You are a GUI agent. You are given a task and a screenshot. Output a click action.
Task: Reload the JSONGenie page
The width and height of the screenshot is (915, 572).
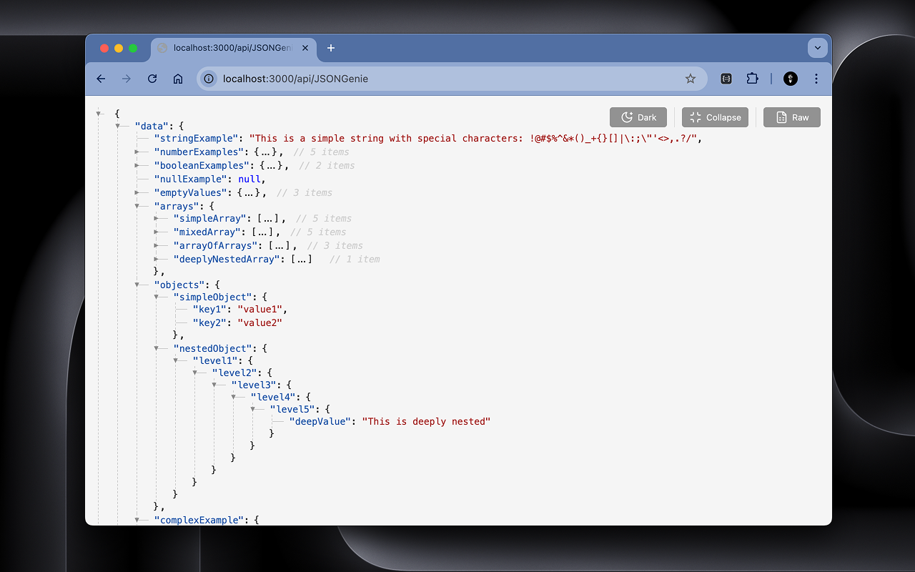[152, 79]
